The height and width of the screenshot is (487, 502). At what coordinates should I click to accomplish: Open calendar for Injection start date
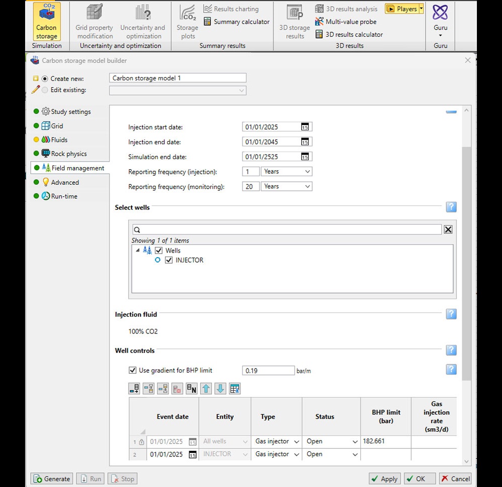click(305, 127)
